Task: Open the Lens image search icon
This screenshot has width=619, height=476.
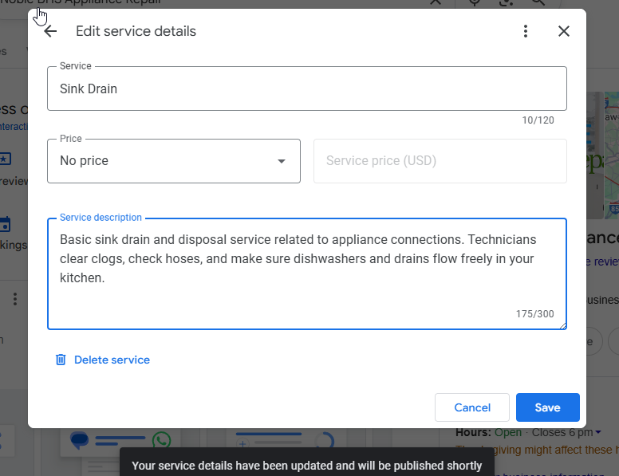Action: coord(507,2)
